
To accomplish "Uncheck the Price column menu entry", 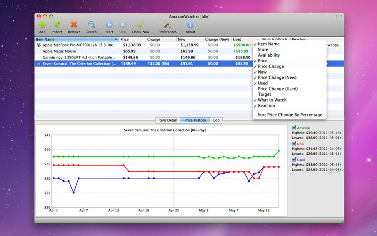I will 290,61.
